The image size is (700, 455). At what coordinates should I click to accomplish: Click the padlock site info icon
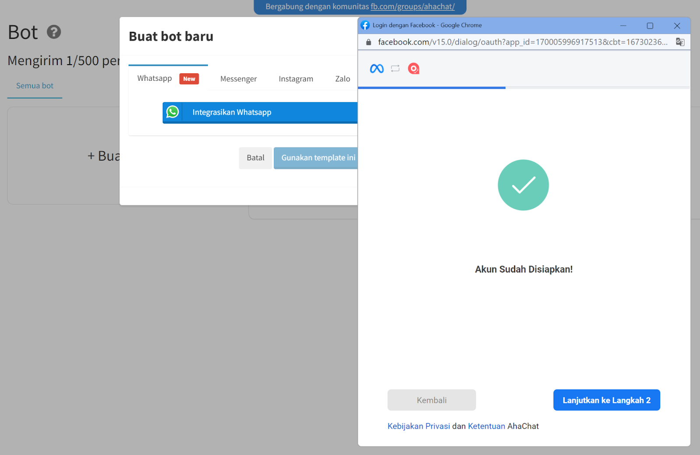(x=368, y=42)
